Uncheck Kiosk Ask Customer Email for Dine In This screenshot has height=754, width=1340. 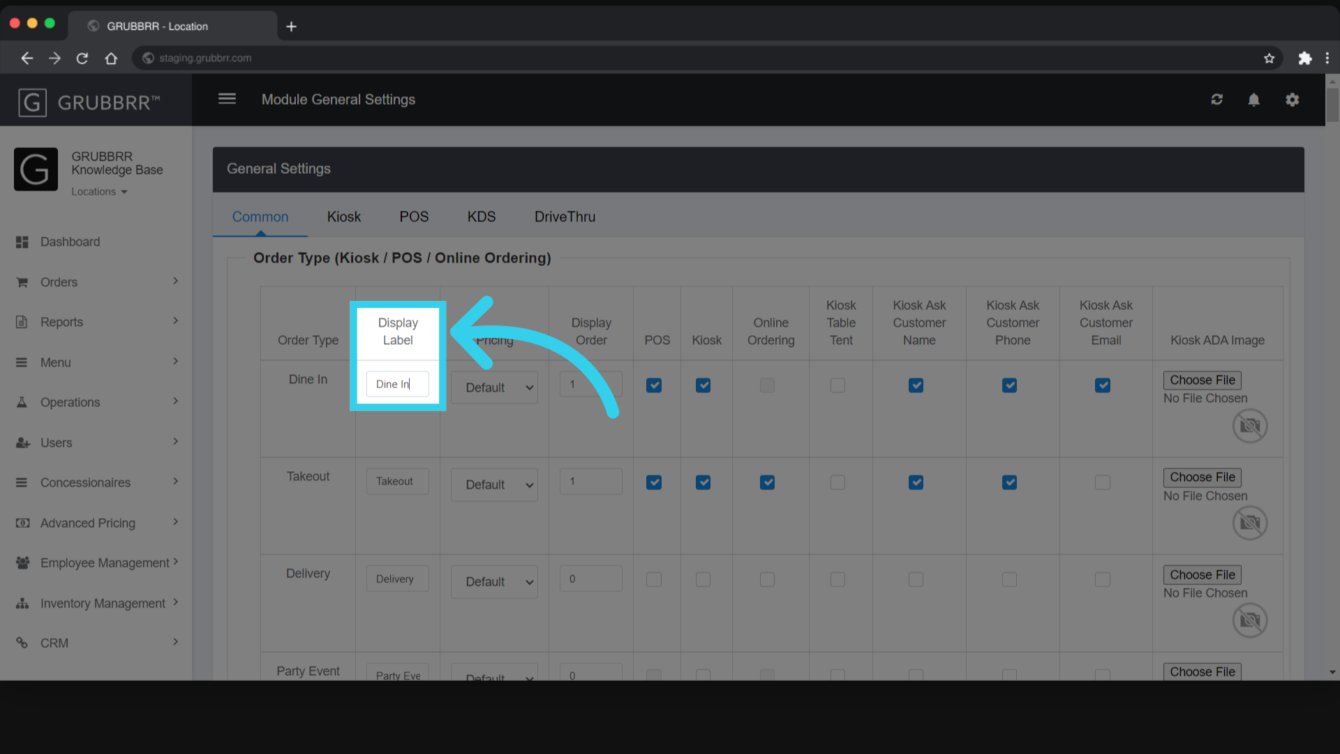click(x=1103, y=385)
